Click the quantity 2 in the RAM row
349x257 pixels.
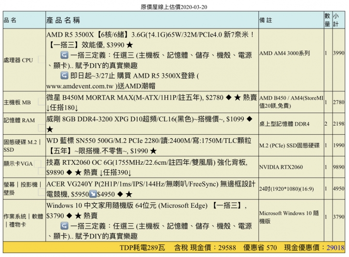(x=326, y=124)
